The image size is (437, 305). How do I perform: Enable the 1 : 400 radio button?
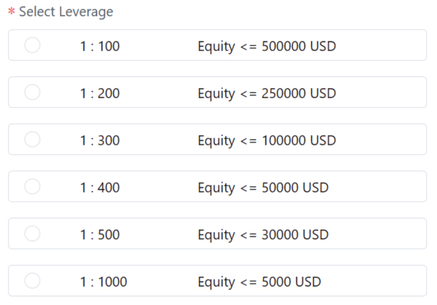tap(32, 186)
